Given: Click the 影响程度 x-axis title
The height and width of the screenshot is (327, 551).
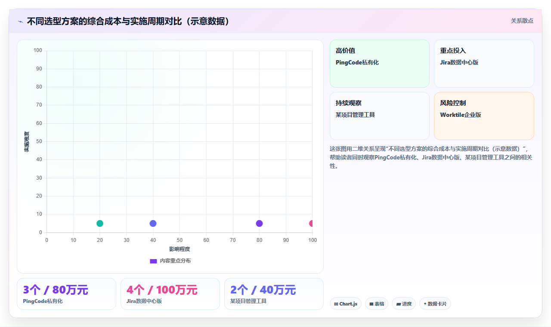Looking at the screenshot, I should 180,249.
